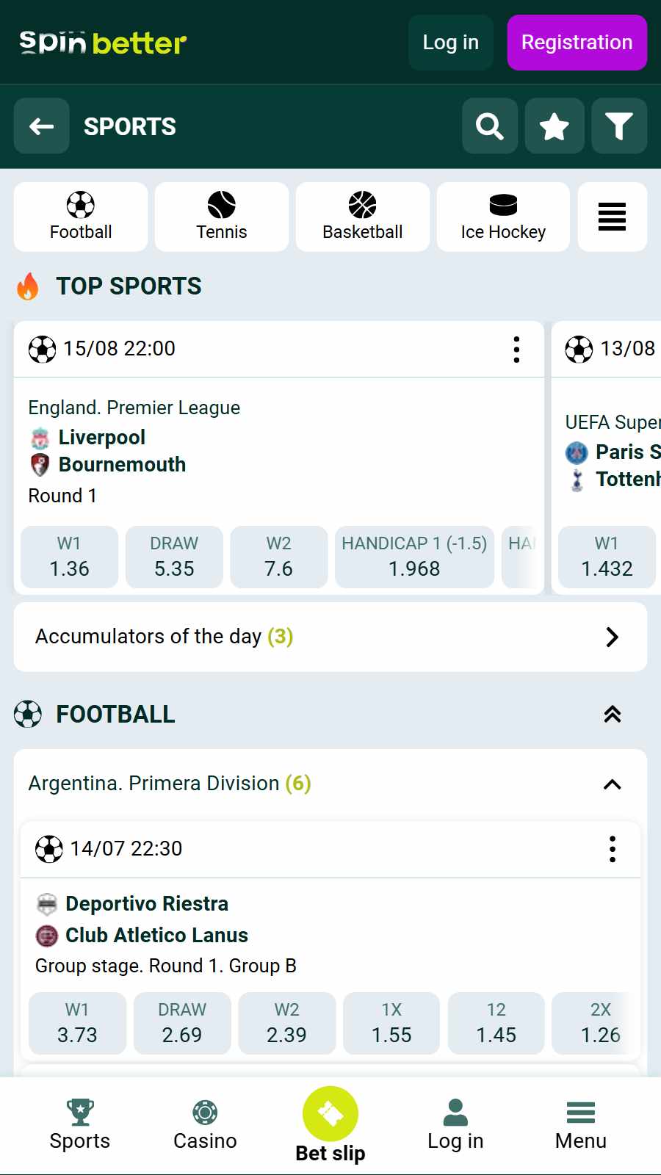
Task: Open Deportivo Riestra match three-dot menu
Action: pos(612,849)
